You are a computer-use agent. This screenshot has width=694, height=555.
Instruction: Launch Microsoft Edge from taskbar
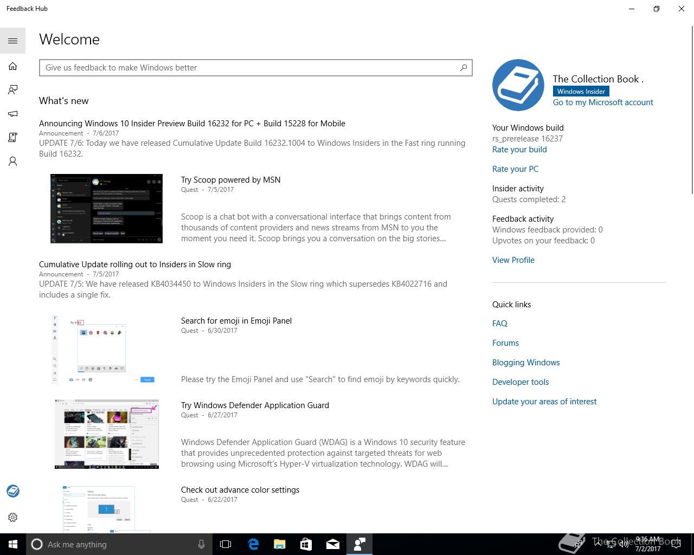click(253, 544)
